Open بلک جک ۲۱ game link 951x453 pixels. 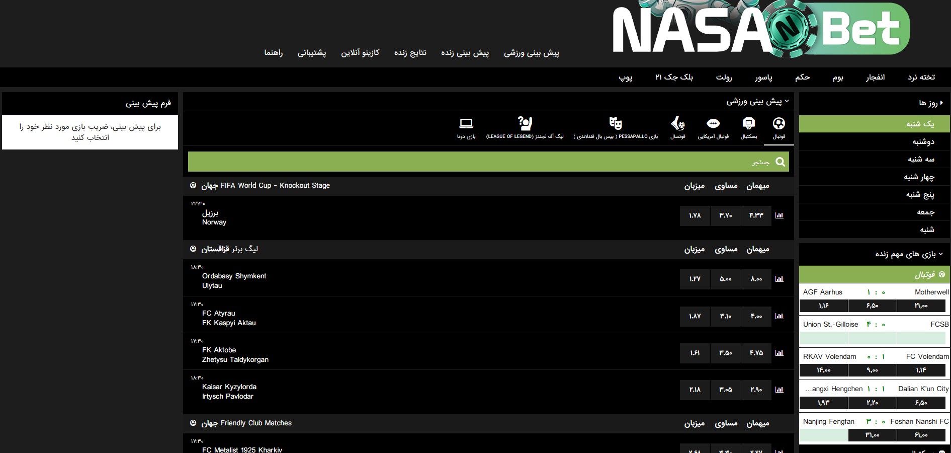[x=674, y=77]
